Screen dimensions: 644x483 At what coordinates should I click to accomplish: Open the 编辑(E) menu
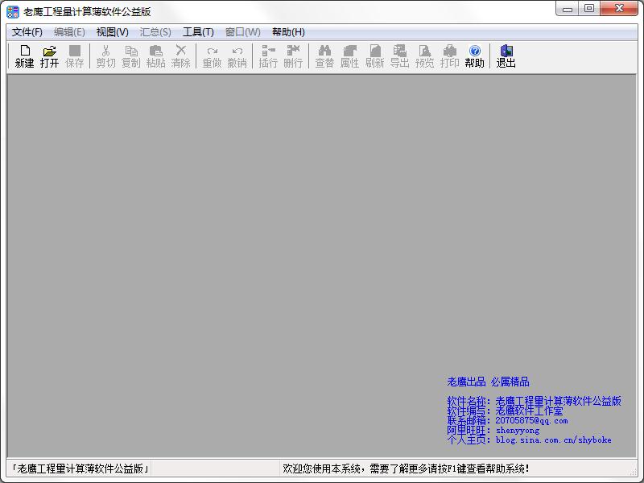(69, 32)
